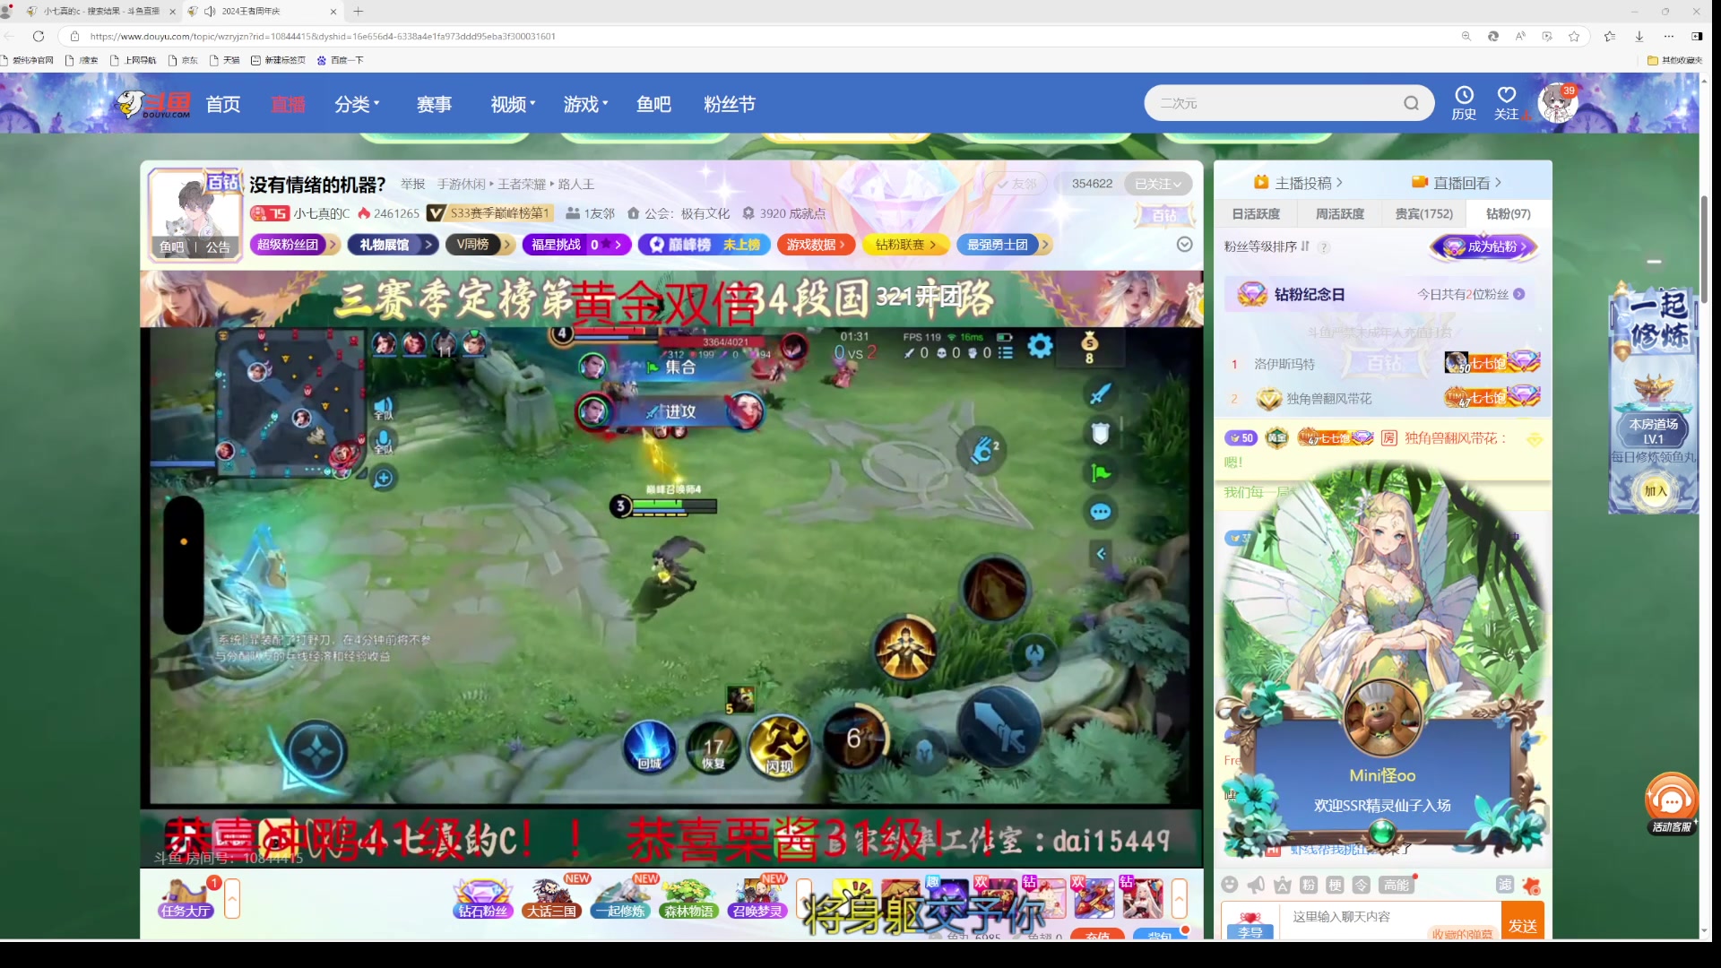This screenshot has height=968, width=1721.
Task: Open the 福星挑战 button
Action: [577, 245]
